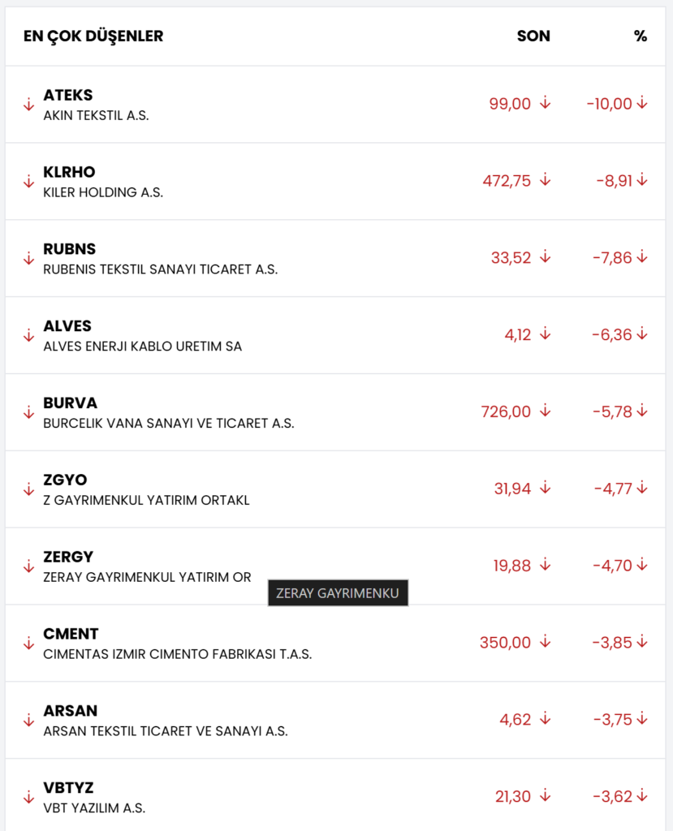
Task: Click the EN ÇOK DÜŞENLER heading
Action: click(x=93, y=37)
